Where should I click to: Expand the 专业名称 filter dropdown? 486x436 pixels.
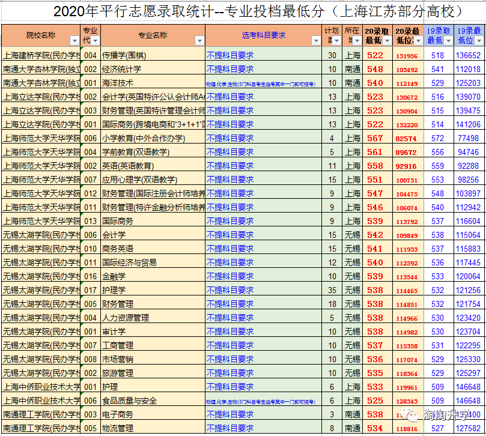tap(199, 41)
